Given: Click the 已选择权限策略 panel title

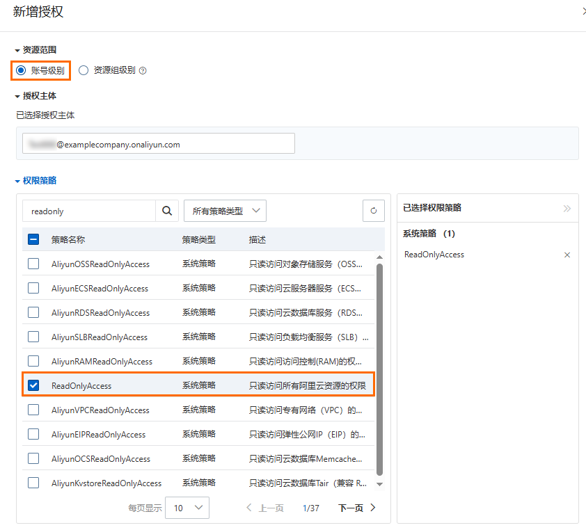Looking at the screenshot, I should point(432,208).
